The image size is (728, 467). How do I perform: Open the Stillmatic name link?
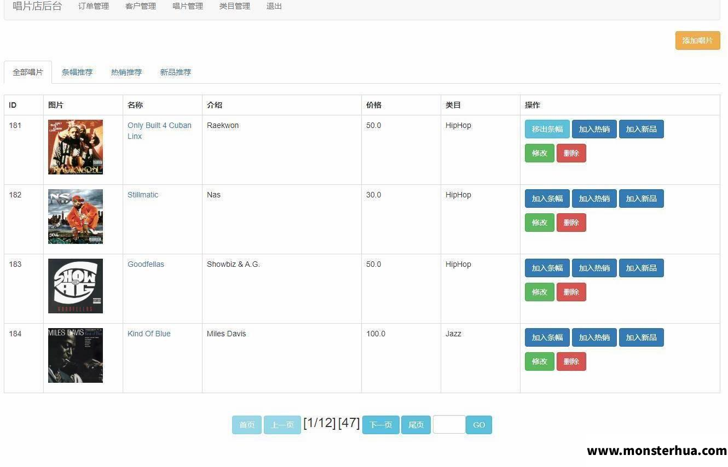(x=143, y=195)
